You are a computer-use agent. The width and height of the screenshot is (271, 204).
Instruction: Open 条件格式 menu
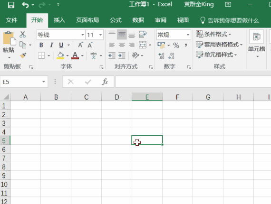[x=213, y=34]
